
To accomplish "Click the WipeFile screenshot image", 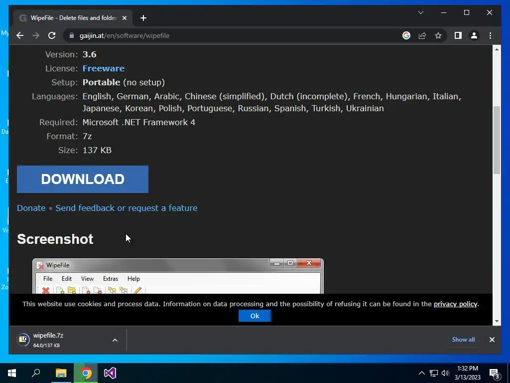I will click(178, 276).
